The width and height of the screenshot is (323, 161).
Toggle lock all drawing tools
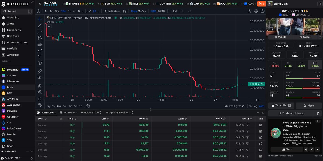(x=40, y=98)
